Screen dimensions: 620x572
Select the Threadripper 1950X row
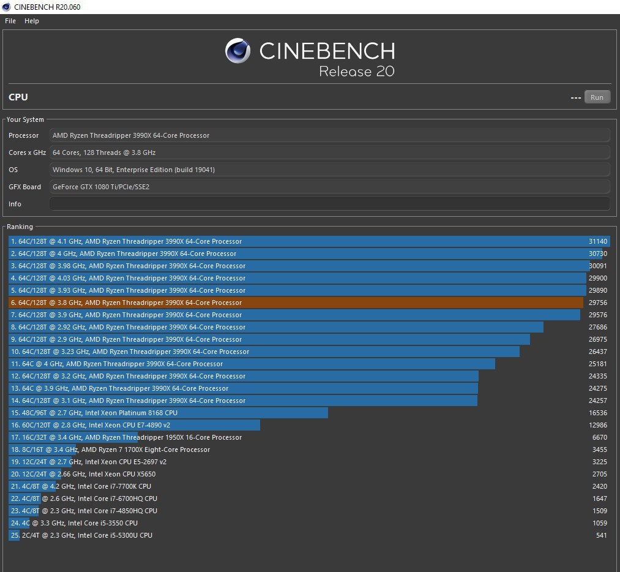click(x=309, y=437)
